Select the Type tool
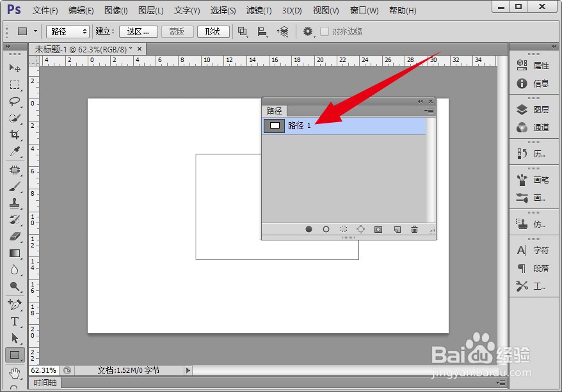This screenshot has width=562, height=392. coord(15,322)
